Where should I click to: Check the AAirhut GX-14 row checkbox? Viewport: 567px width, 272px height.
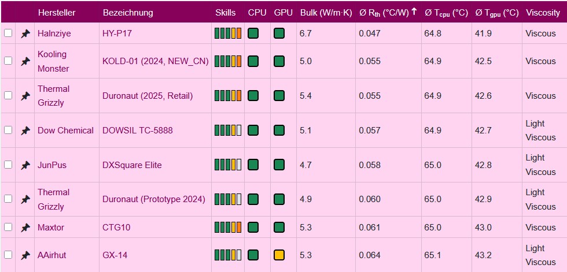[8, 255]
